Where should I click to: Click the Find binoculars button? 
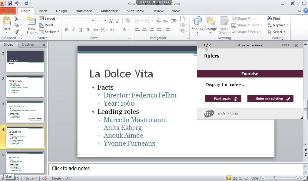274,18
